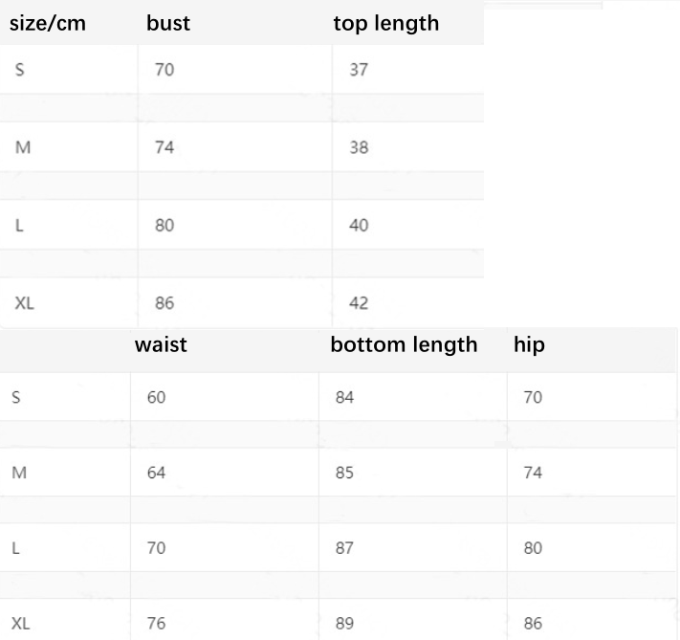Click the waist value 60

pyautogui.click(x=156, y=397)
